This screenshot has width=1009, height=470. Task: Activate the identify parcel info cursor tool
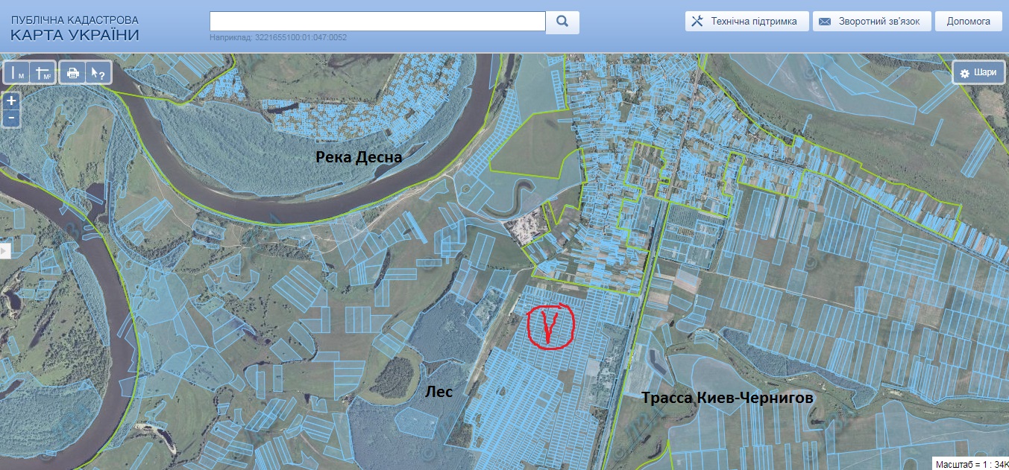[97, 72]
